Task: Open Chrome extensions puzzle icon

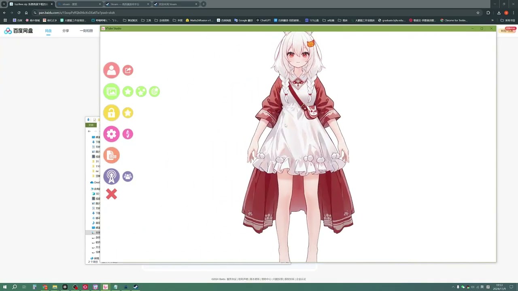Action: click(488, 13)
